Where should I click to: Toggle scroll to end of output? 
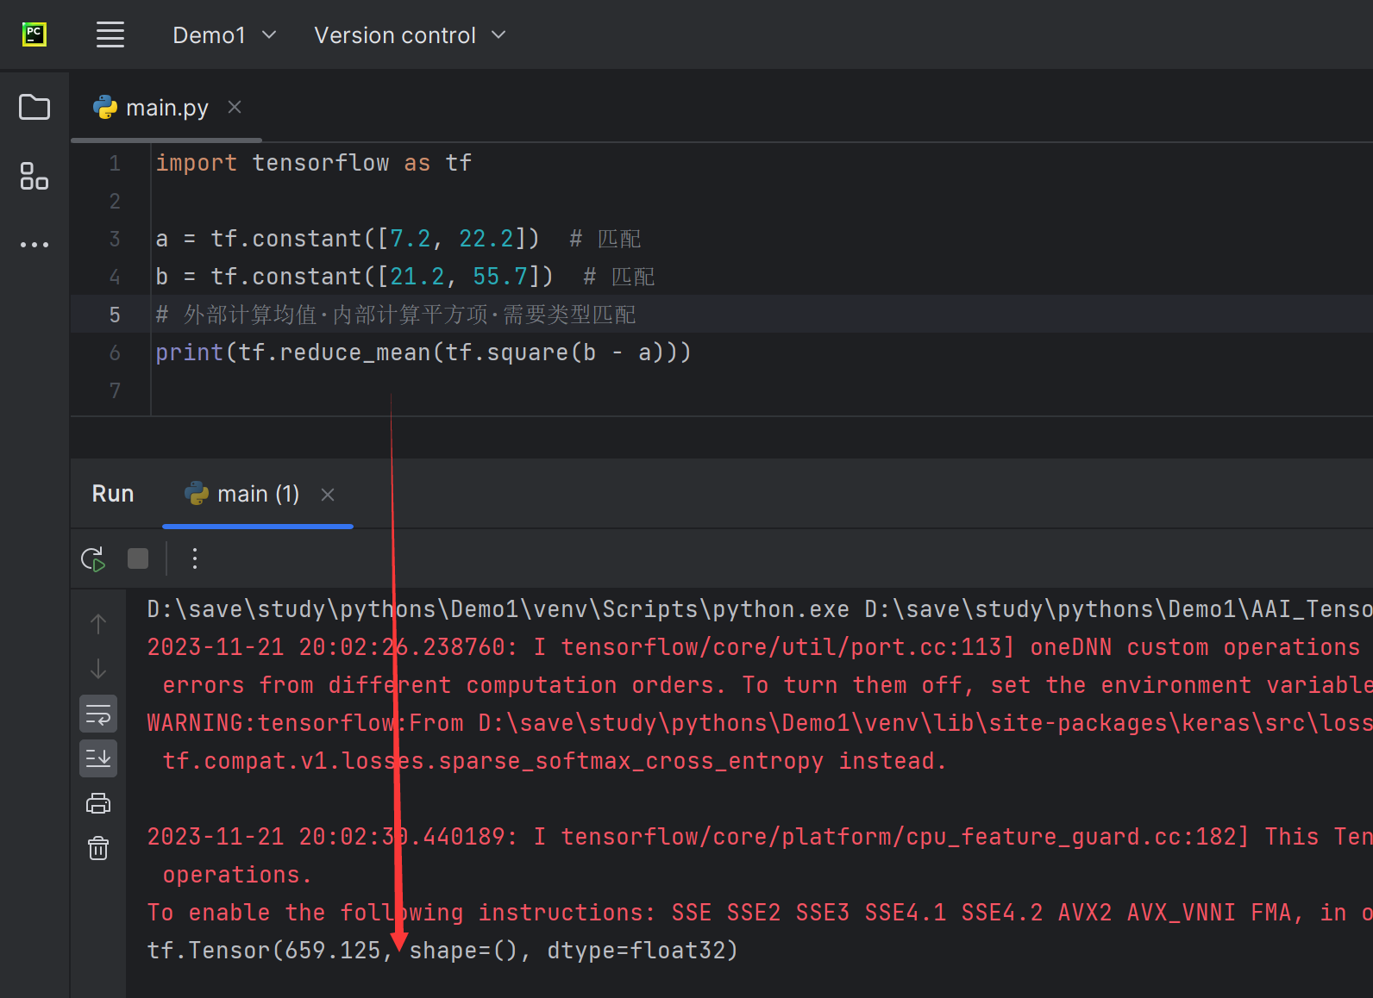(98, 758)
